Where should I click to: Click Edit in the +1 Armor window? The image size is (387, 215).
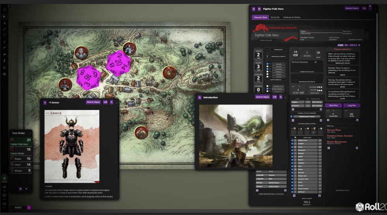pyautogui.click(x=105, y=102)
